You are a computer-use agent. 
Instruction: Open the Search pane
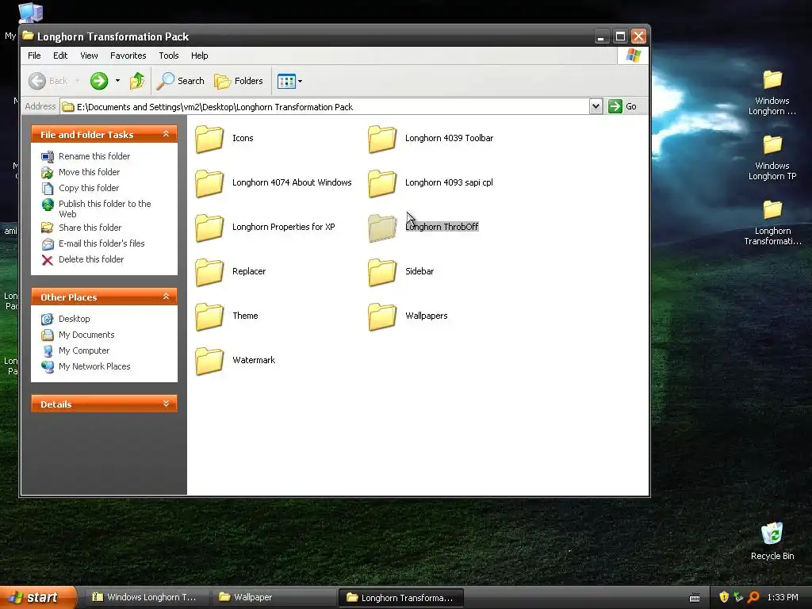180,81
